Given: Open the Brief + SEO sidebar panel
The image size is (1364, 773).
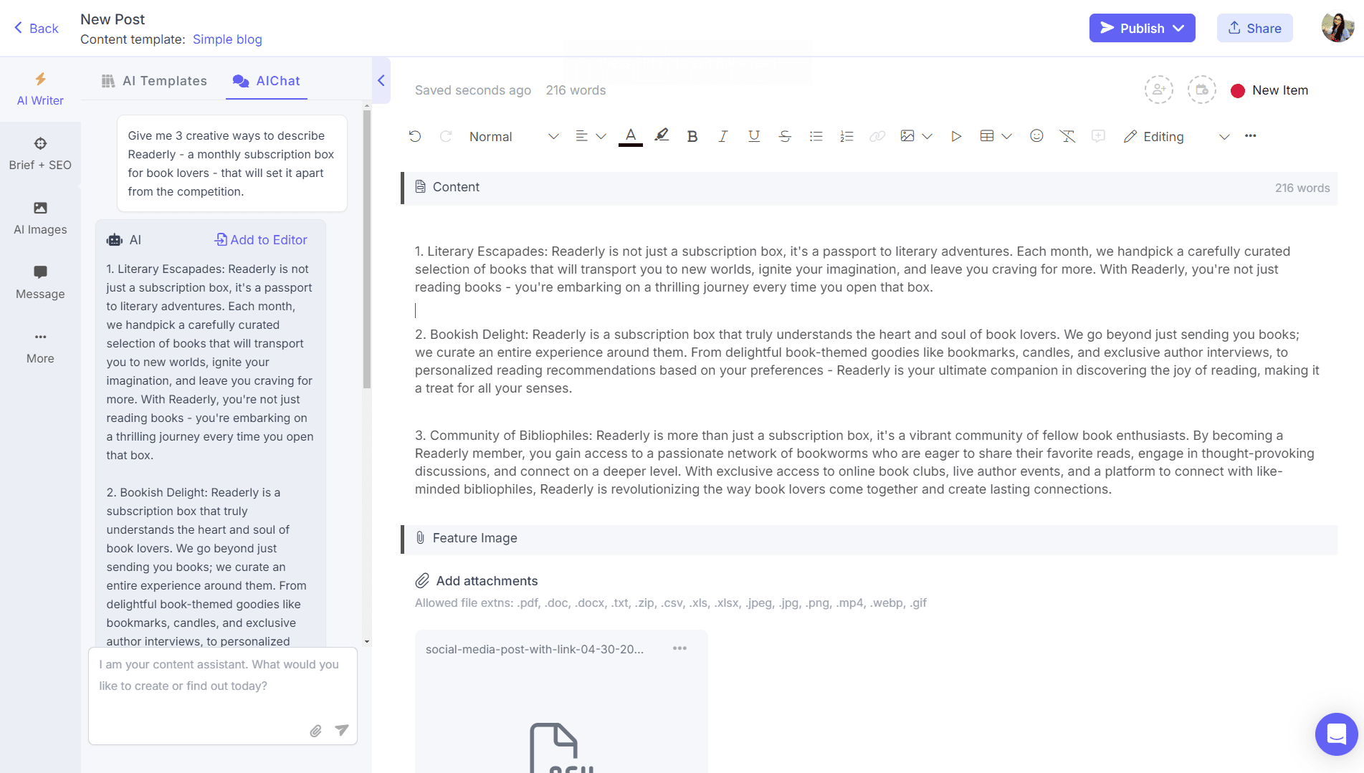Looking at the screenshot, I should 40,154.
